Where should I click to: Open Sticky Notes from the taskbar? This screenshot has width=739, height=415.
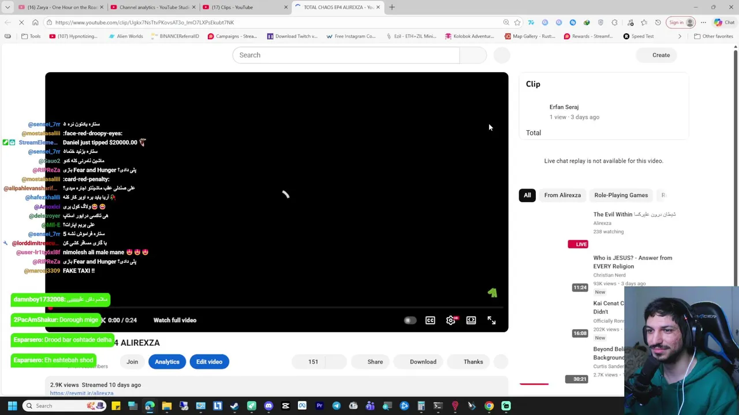116,406
